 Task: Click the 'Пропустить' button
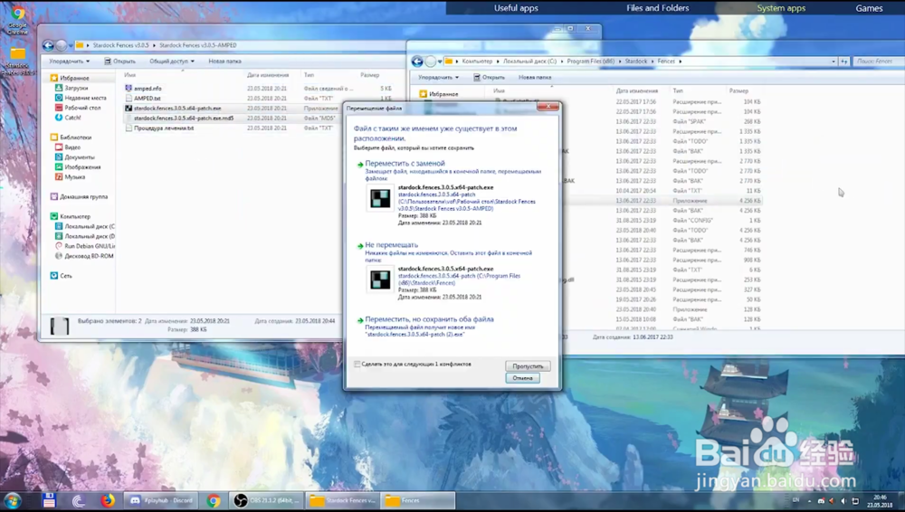pos(528,366)
